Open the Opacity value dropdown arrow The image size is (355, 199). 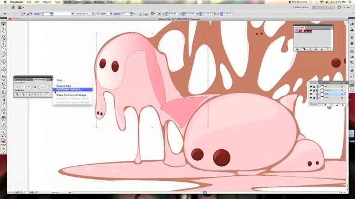point(131,14)
